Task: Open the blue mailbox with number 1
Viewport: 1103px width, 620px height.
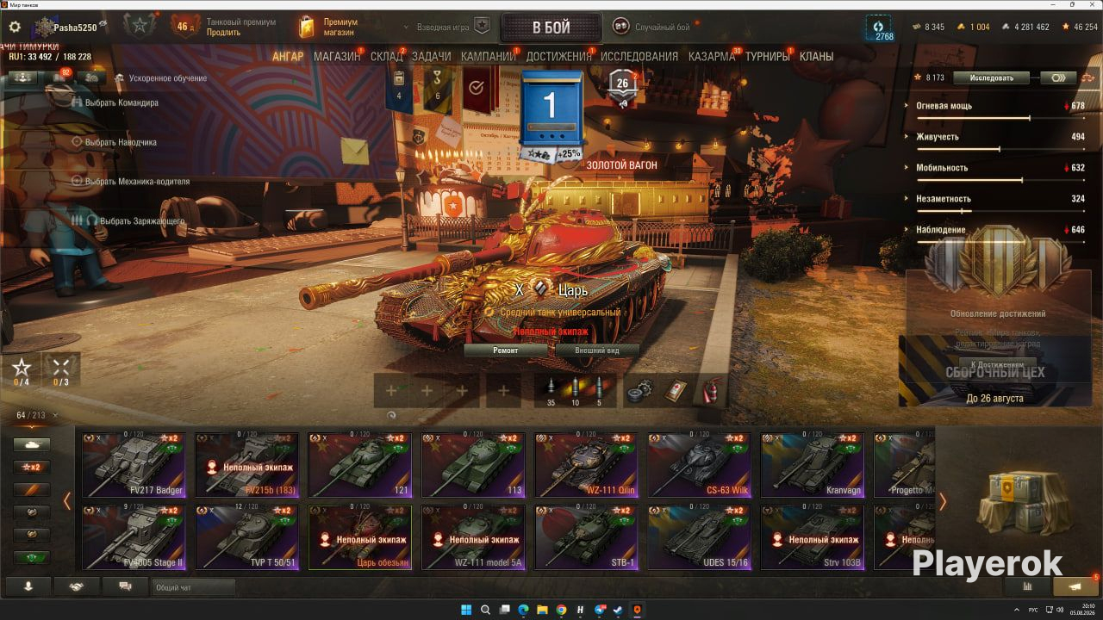Action: pyautogui.click(x=551, y=108)
